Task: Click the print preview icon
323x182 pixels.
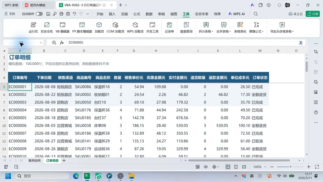Action: [x=68, y=14]
